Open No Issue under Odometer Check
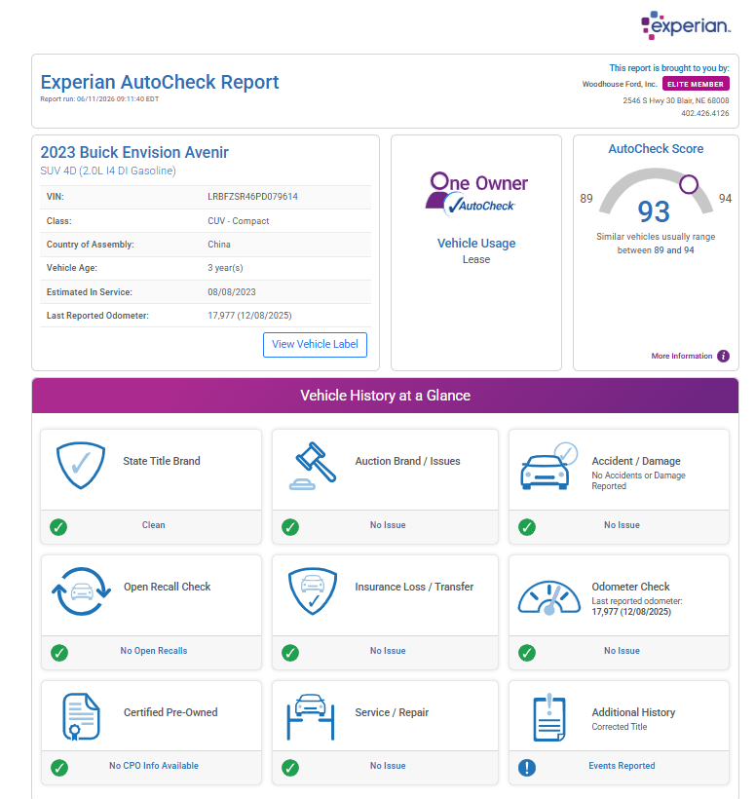755x799 pixels. coord(622,651)
